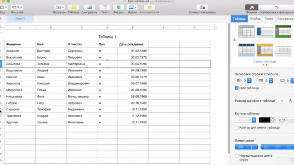Decrease table font size with small A
Screen dimensions: 294x165
tap(282, 101)
